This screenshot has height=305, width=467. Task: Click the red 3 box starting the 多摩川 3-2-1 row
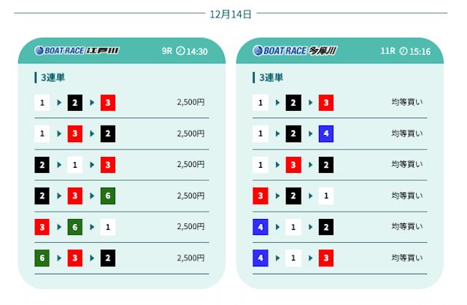(x=260, y=196)
